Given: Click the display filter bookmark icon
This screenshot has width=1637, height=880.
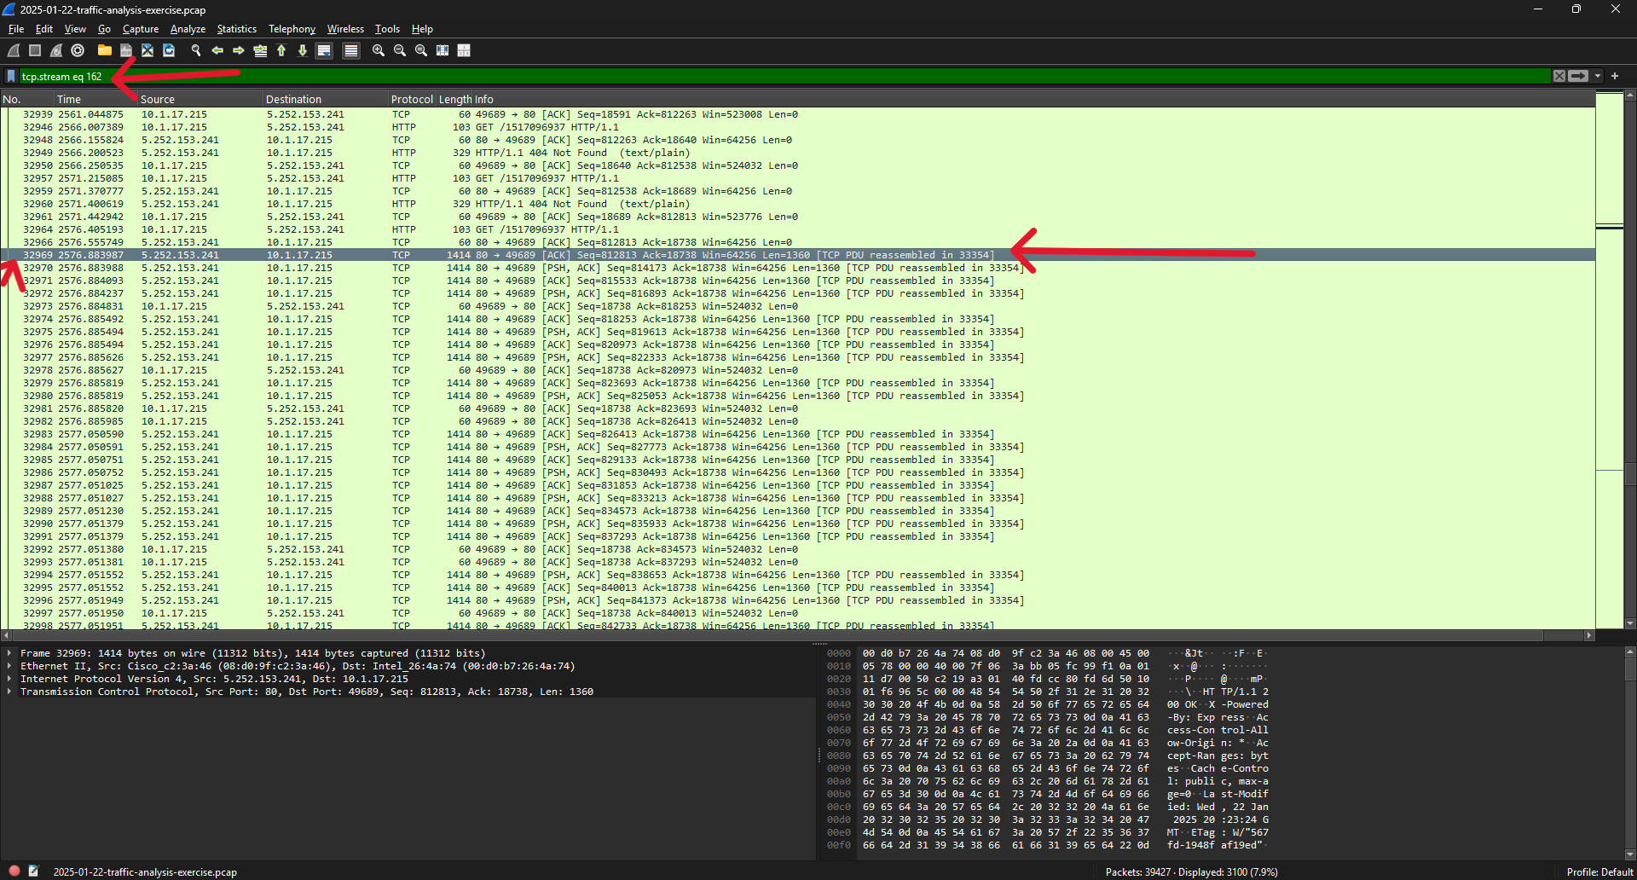Looking at the screenshot, I should [x=11, y=77].
